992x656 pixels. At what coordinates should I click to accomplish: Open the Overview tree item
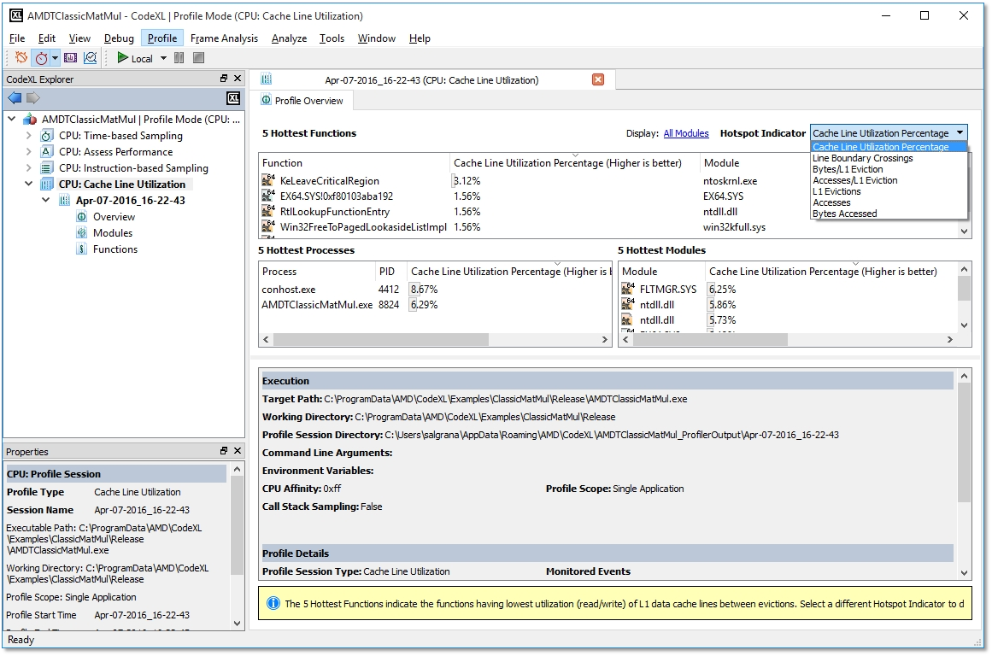tap(114, 217)
